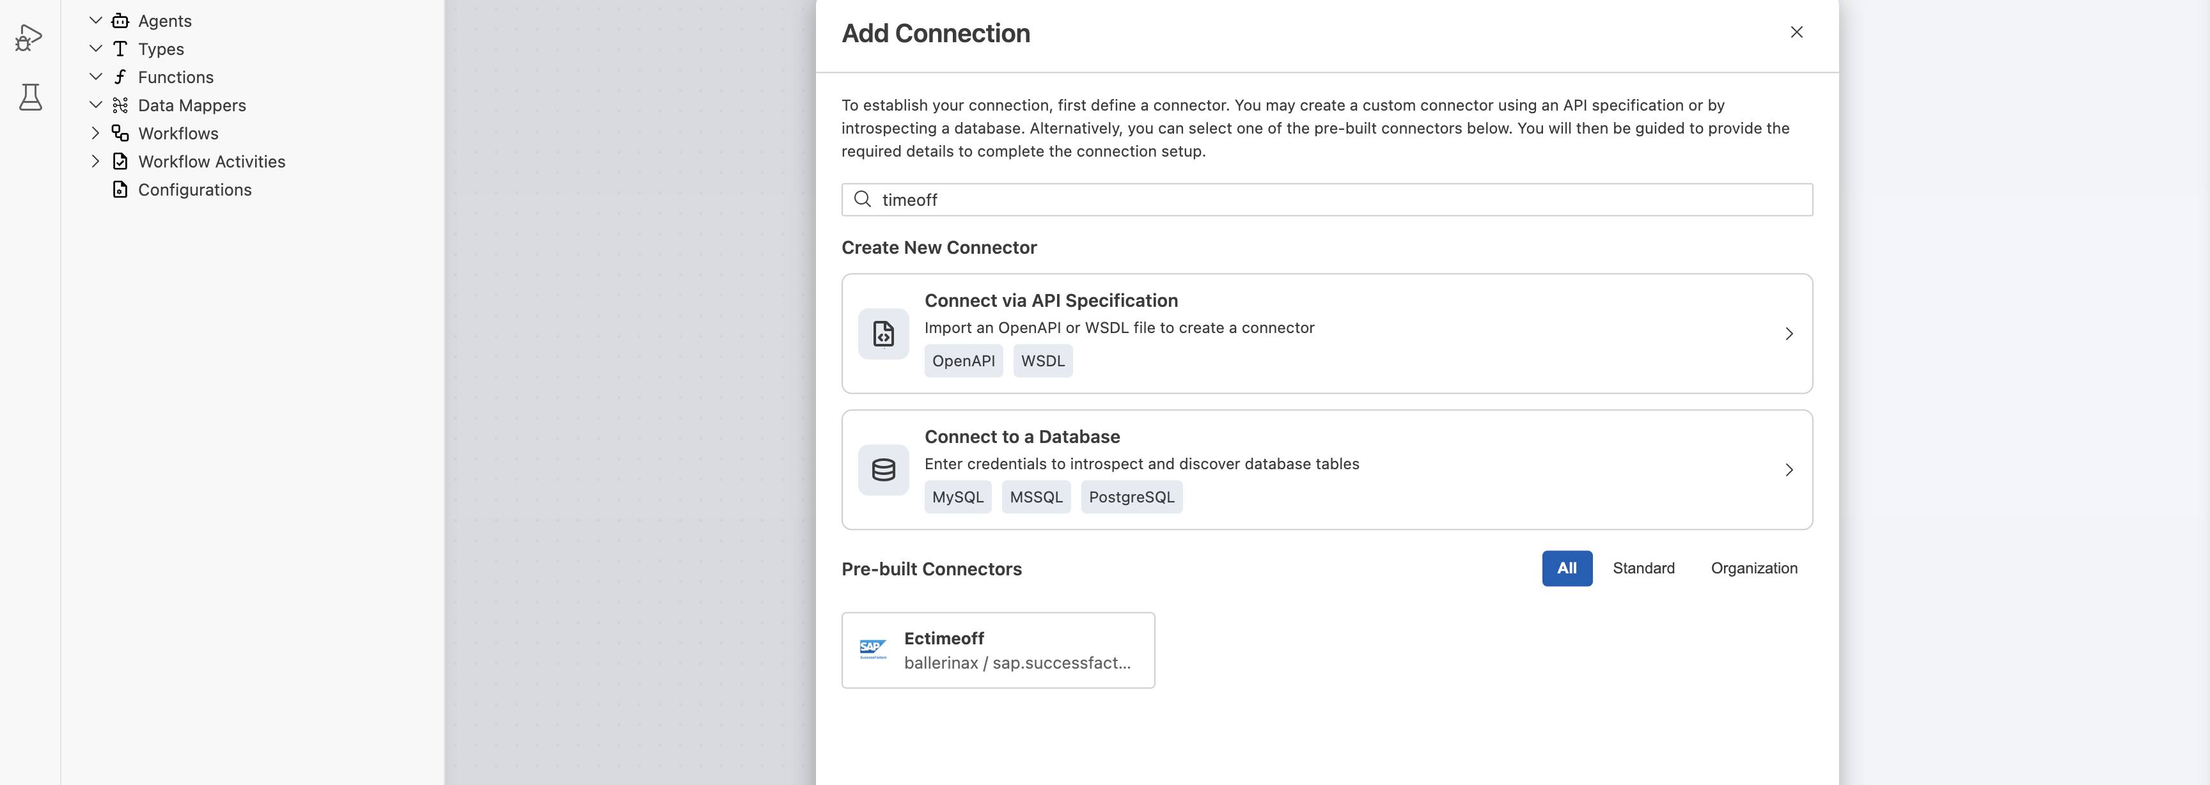Click the Workflow Activities file icon

tap(120, 161)
